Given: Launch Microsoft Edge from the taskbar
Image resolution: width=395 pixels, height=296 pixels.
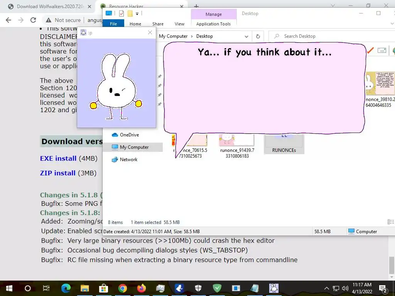Looking at the screenshot, I should [x=66, y=288].
